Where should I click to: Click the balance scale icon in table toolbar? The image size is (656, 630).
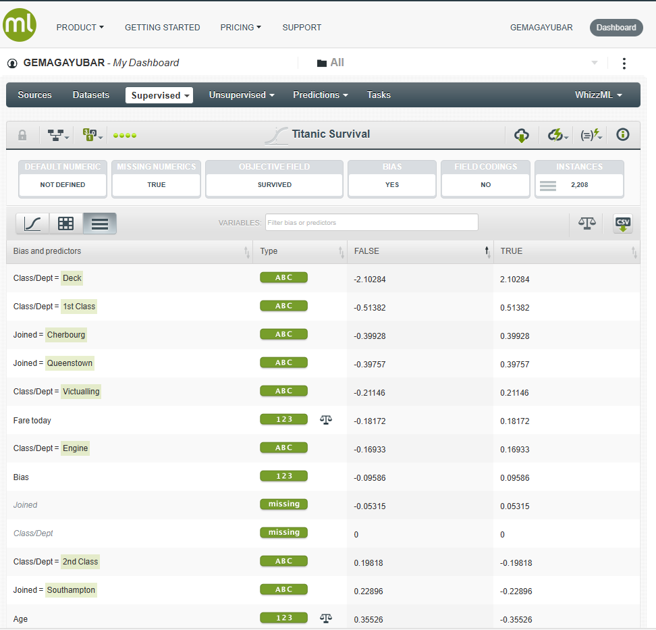[x=587, y=224]
